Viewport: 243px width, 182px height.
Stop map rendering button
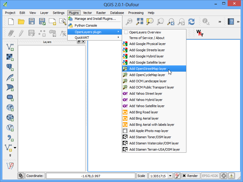pos(178,176)
